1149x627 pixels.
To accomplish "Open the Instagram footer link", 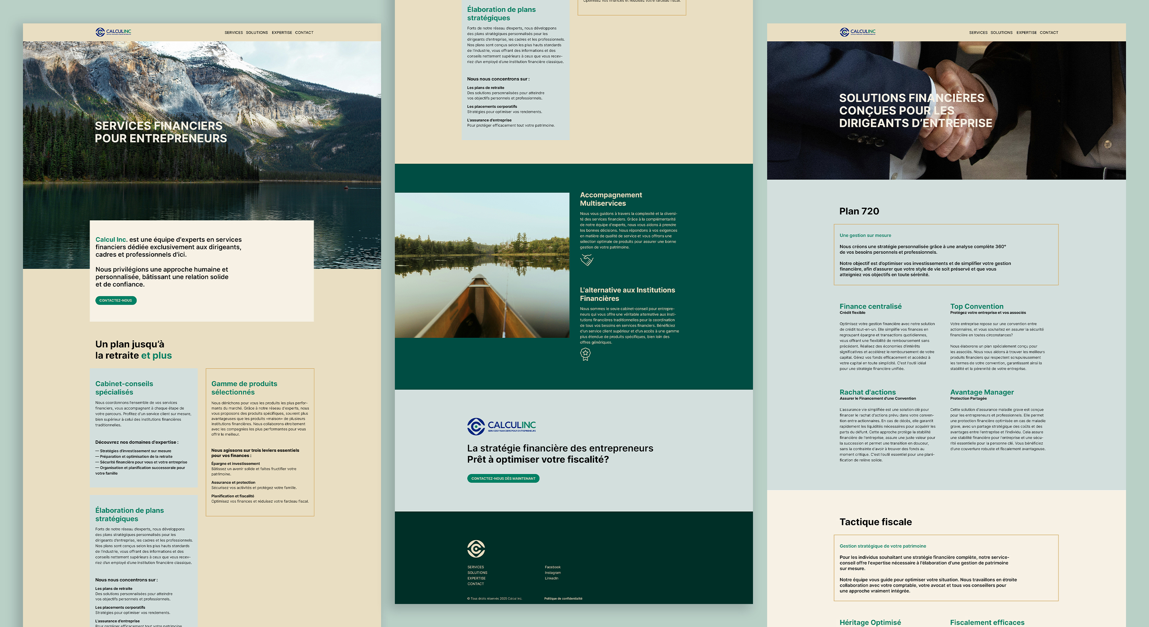I will pyautogui.click(x=552, y=573).
